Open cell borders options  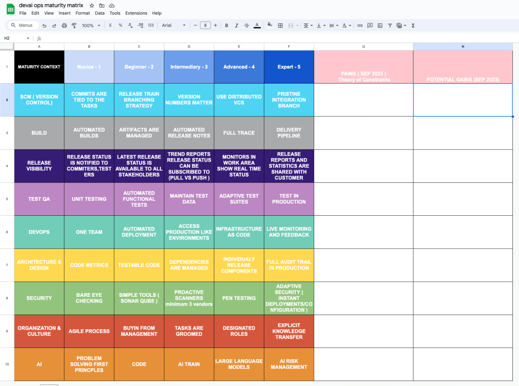[281, 25]
